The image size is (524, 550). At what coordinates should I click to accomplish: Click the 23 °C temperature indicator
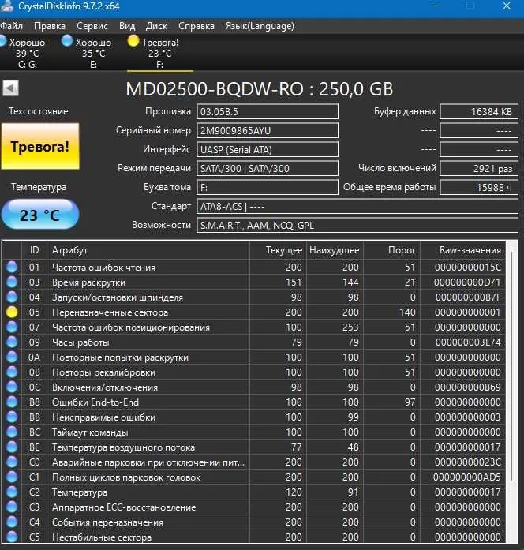(40, 215)
